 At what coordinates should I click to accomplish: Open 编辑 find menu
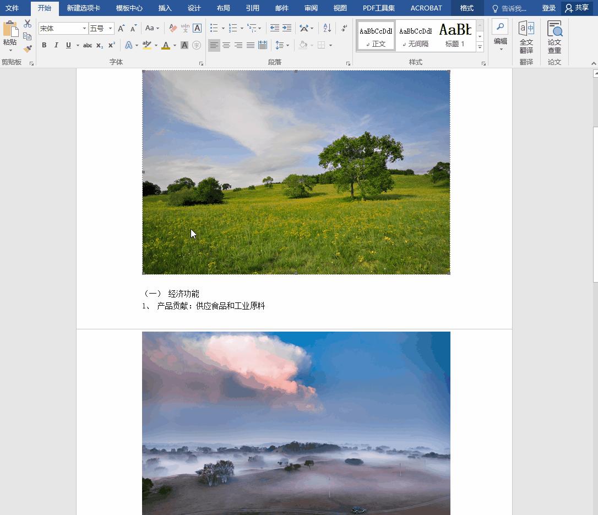tap(501, 35)
